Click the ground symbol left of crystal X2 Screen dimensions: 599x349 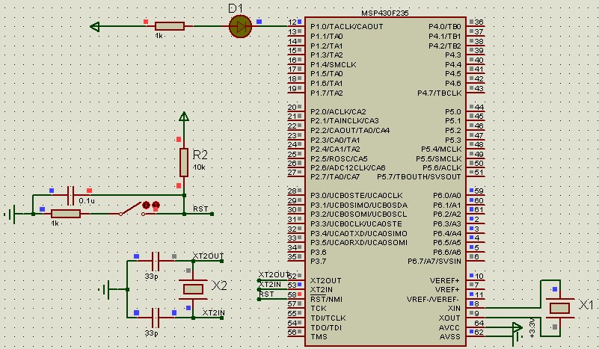coord(105,289)
